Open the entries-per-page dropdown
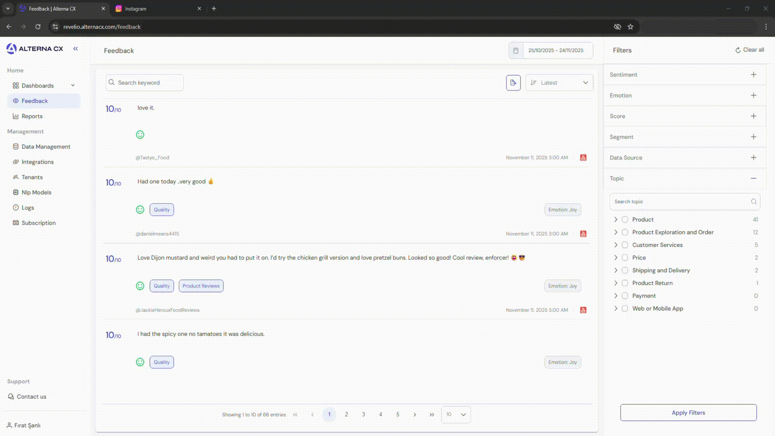 tap(456, 415)
